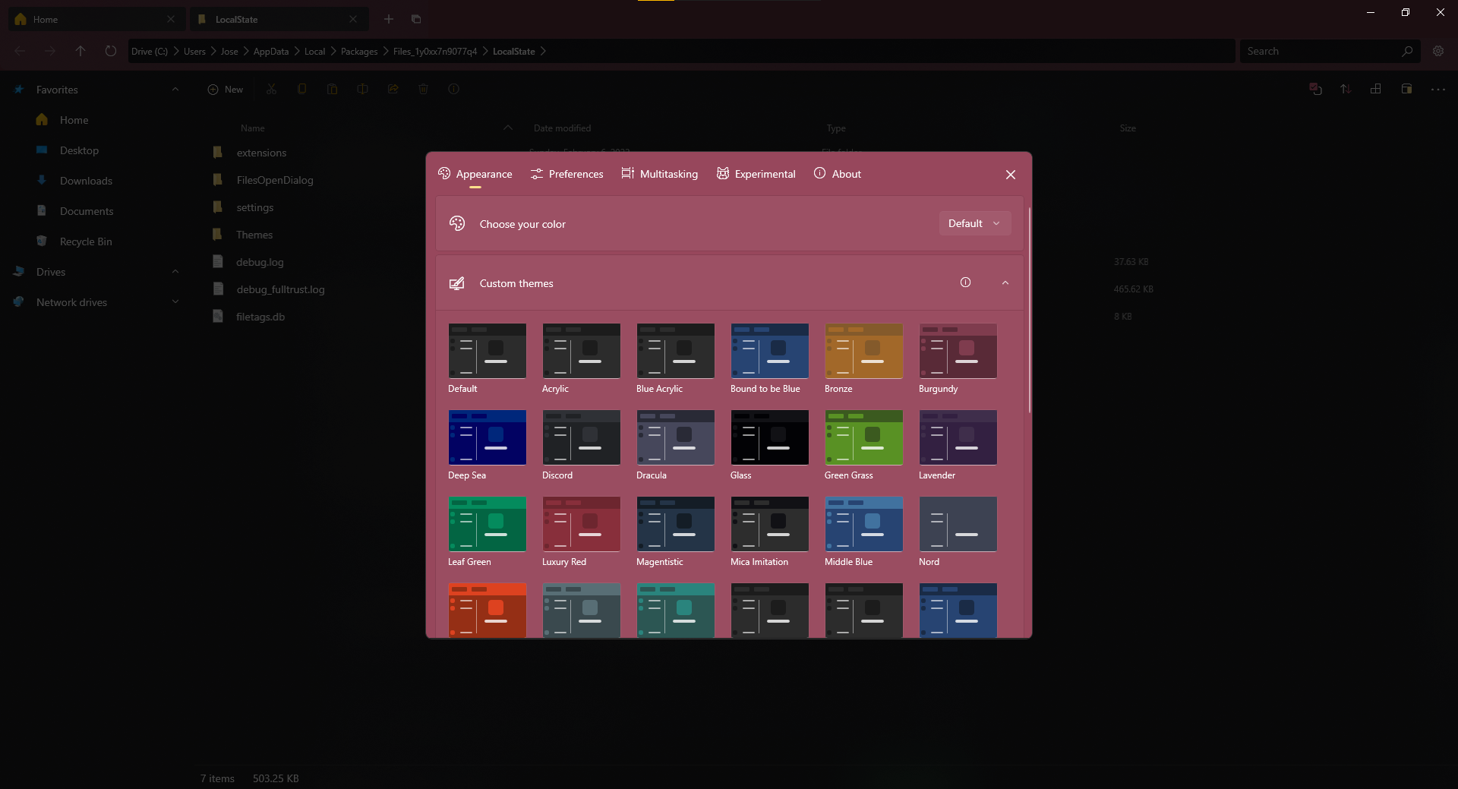The image size is (1458, 789).
Task: Click the Cut scissors icon
Action: click(x=271, y=89)
